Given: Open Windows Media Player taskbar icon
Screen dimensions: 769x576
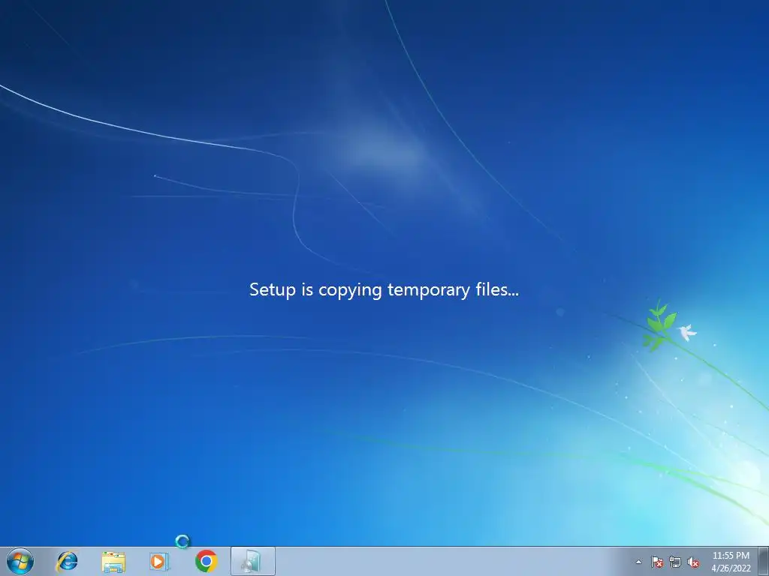Looking at the screenshot, I should coord(159,561).
